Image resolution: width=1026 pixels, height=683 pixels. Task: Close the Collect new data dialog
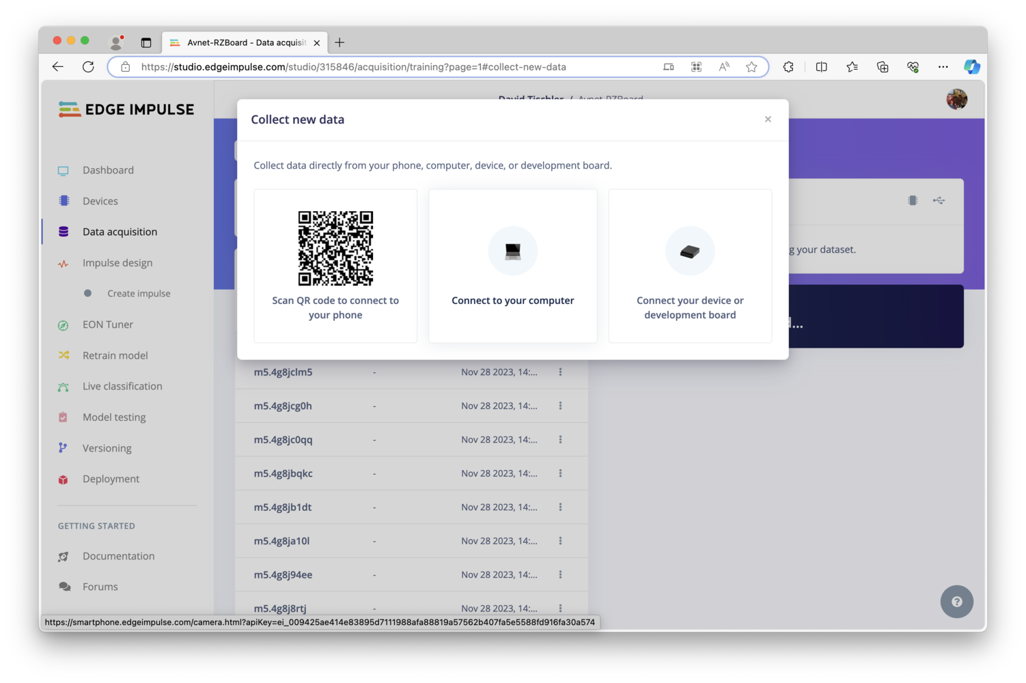click(x=768, y=120)
